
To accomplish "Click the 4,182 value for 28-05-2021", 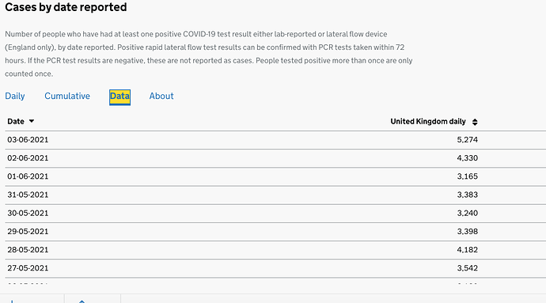I will click(x=468, y=250).
